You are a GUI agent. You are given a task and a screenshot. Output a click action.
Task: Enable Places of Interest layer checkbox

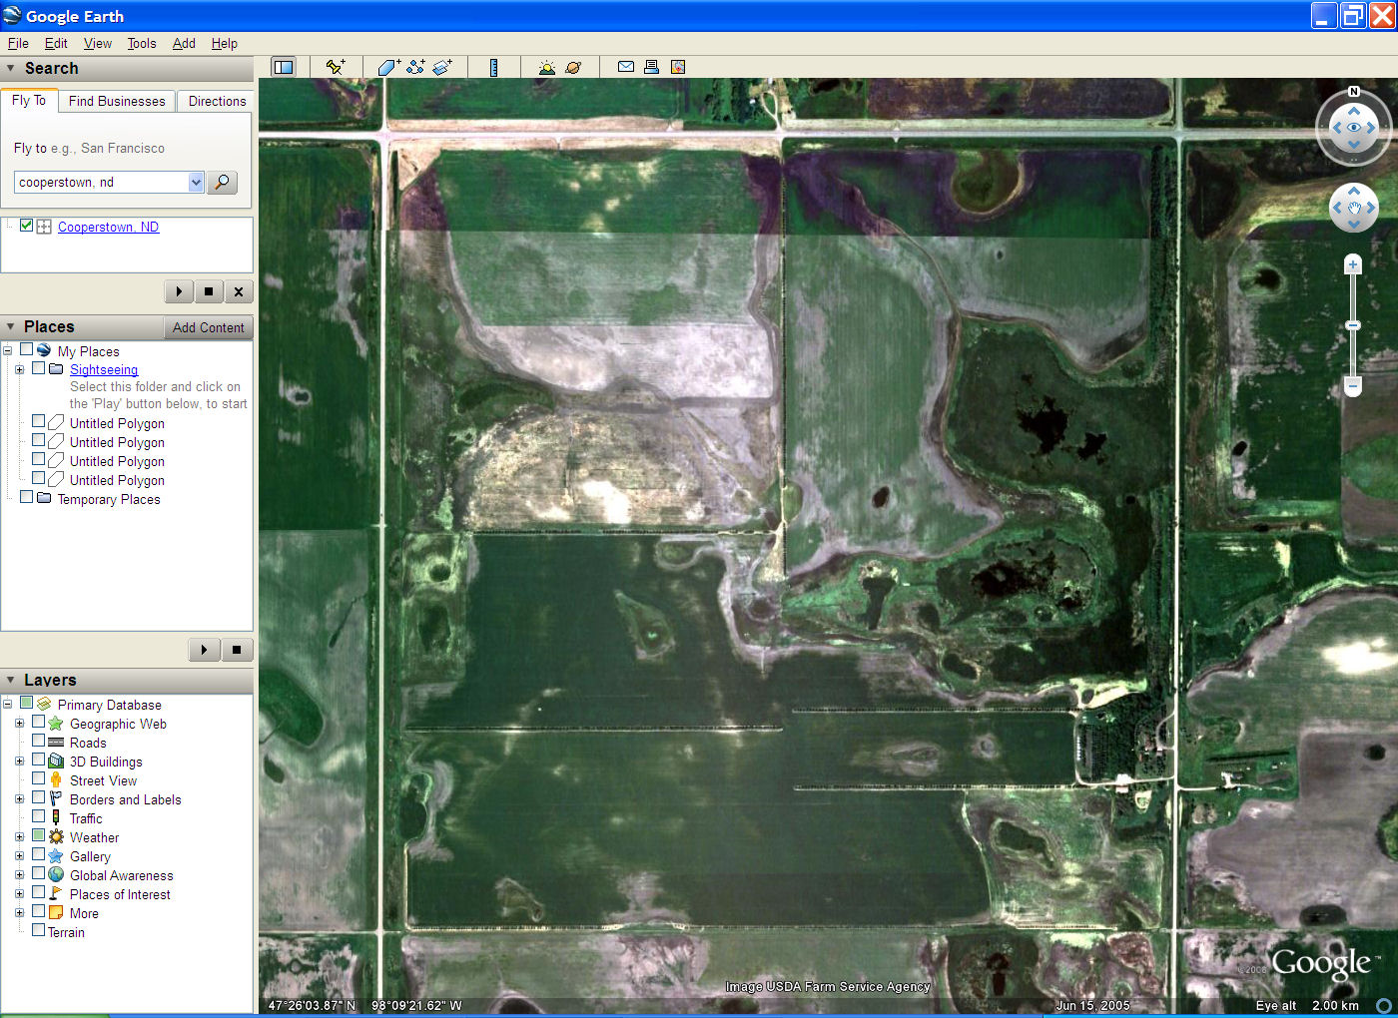(38, 892)
